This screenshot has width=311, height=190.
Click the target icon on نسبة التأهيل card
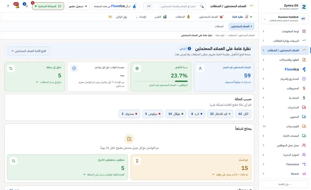tap(137, 69)
